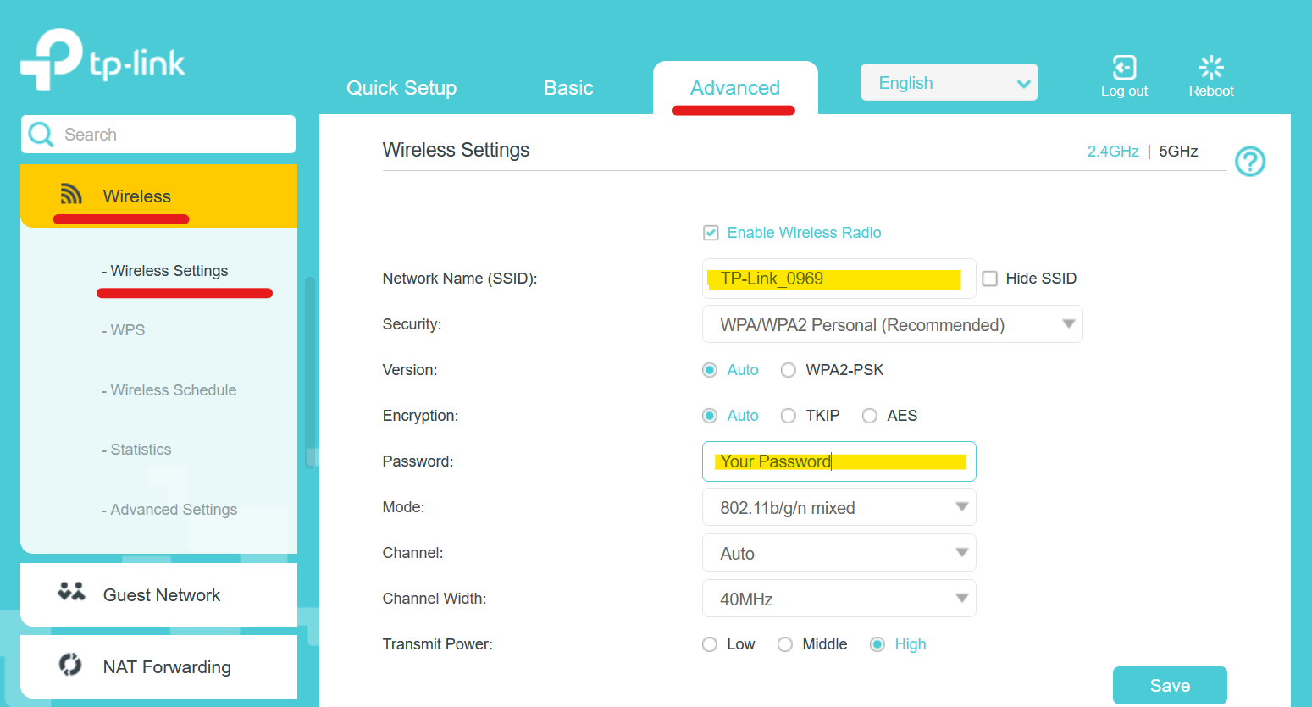Click the search magnifier icon
The width and height of the screenshot is (1312, 707).
click(x=40, y=134)
